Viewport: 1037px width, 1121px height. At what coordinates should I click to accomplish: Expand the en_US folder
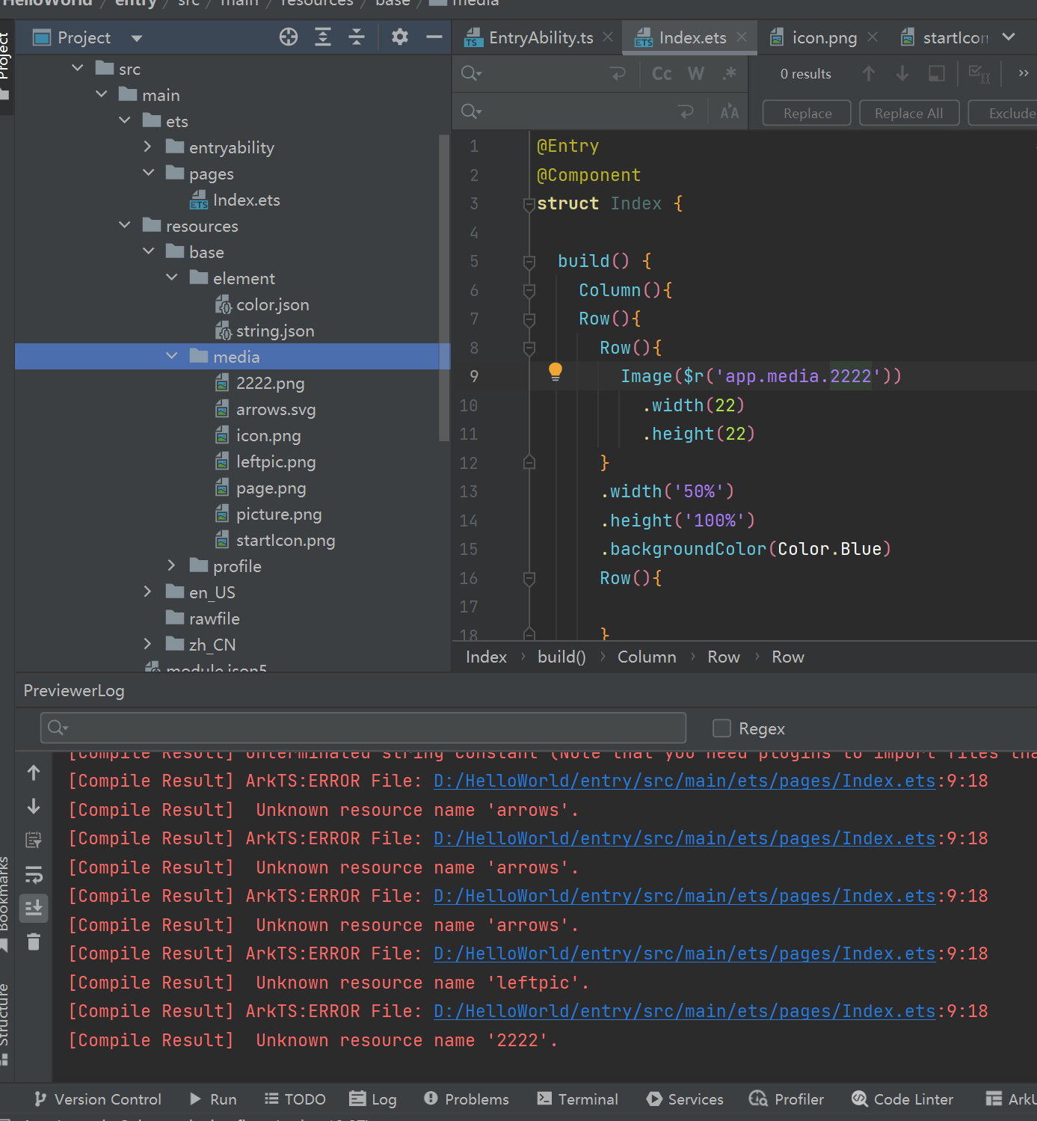tap(148, 592)
